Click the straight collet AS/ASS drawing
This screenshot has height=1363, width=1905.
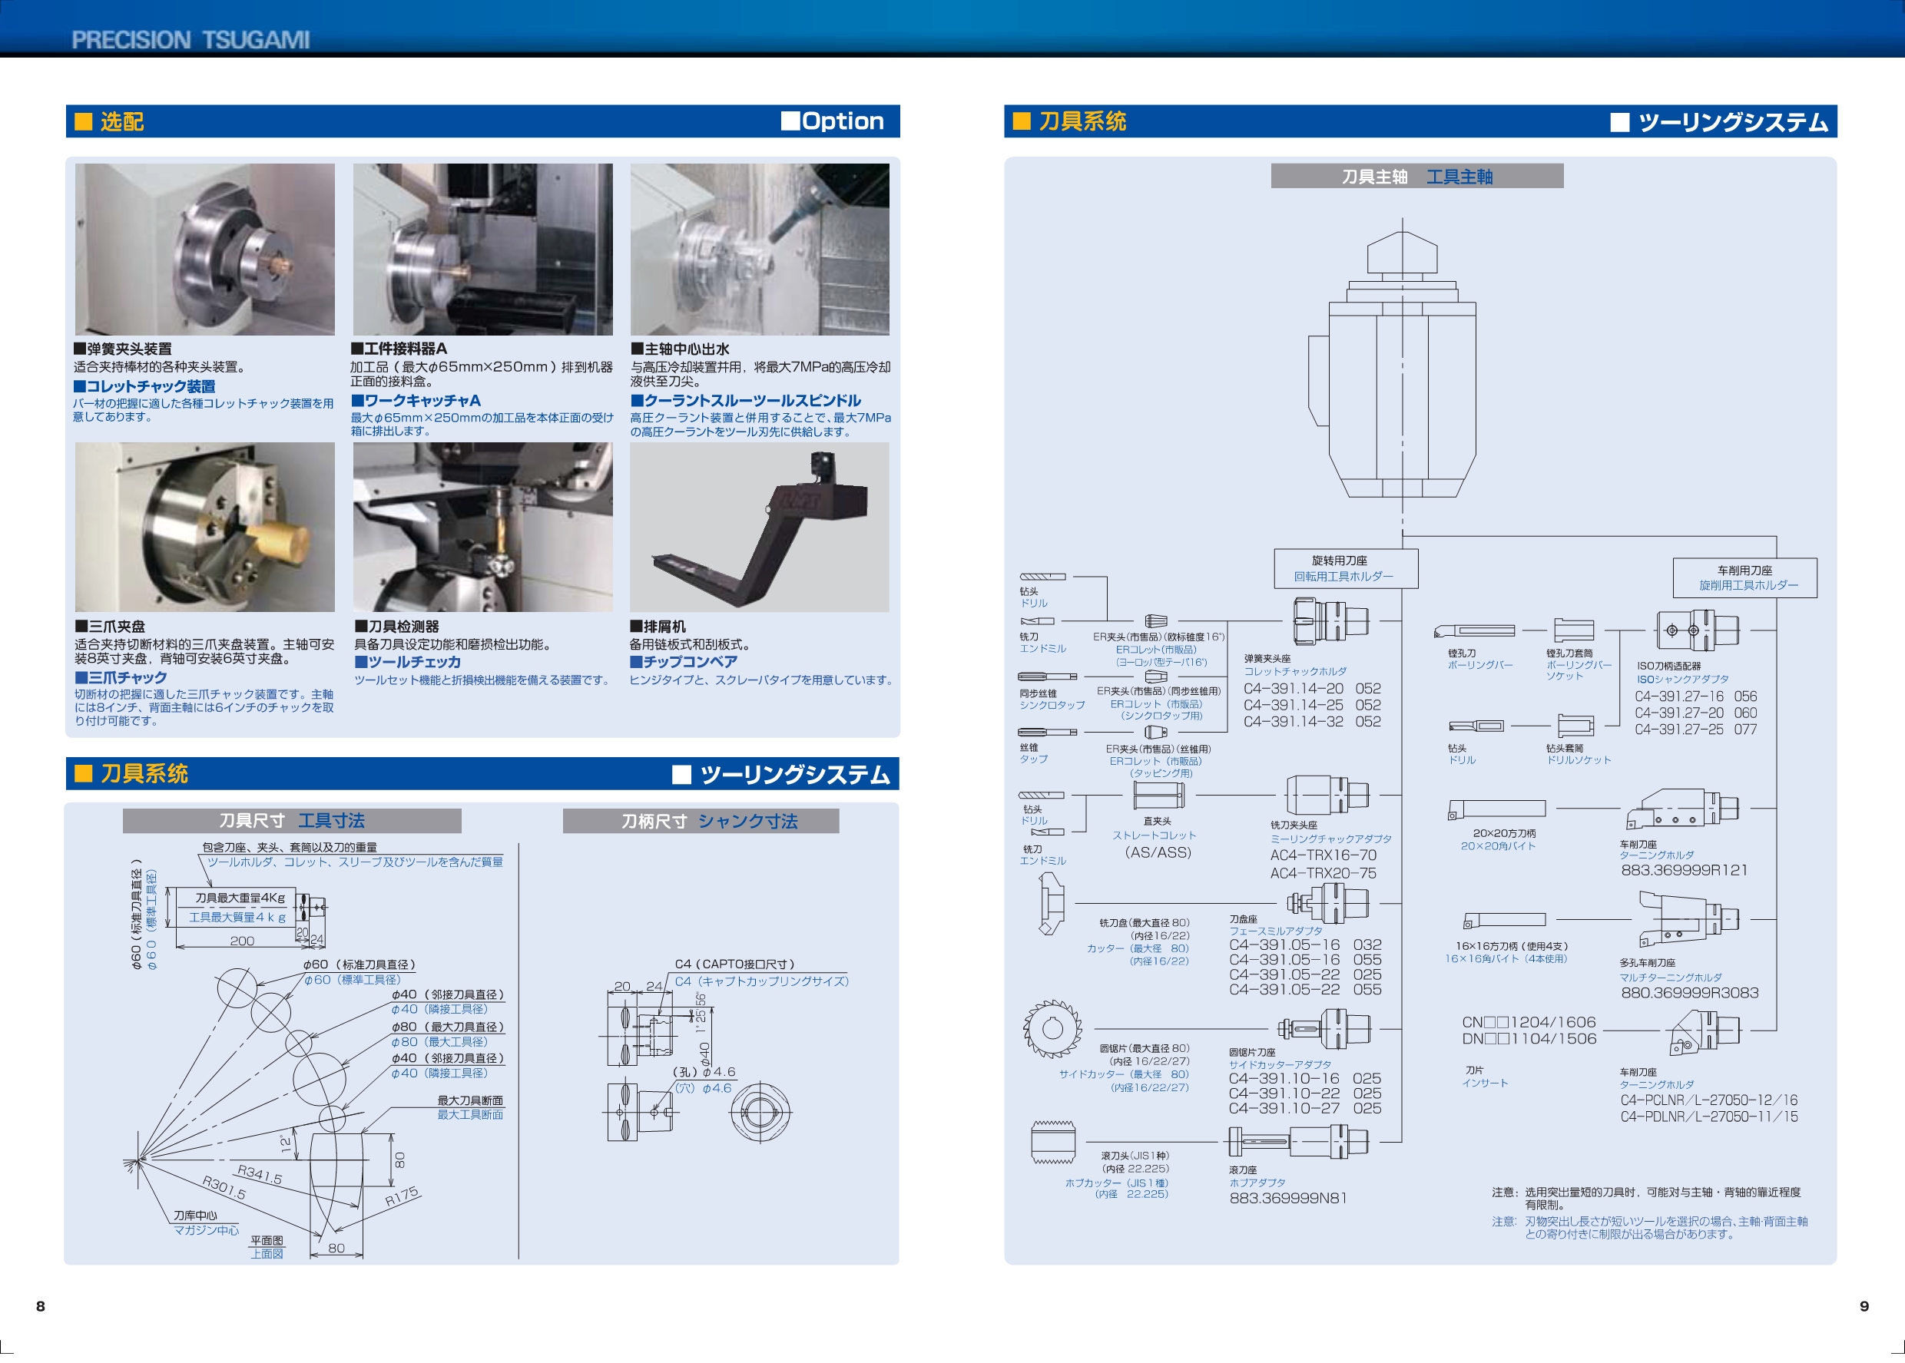(1158, 794)
